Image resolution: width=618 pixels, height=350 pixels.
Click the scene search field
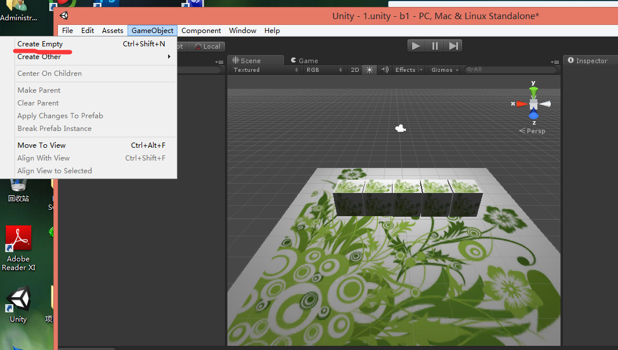click(511, 70)
